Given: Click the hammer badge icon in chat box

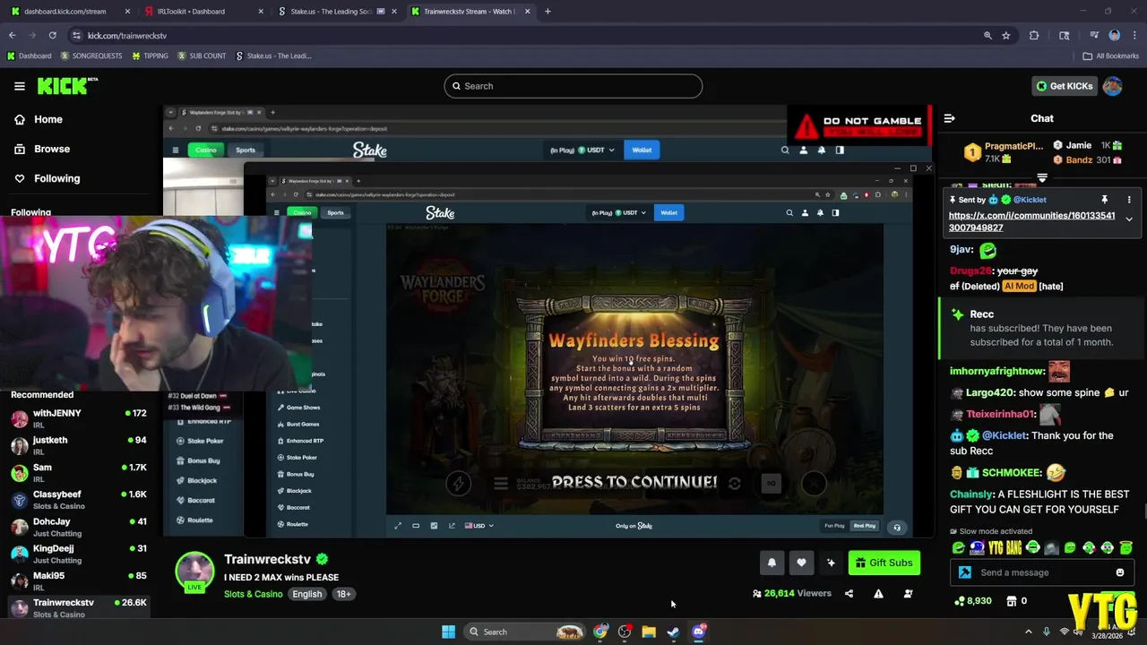Looking at the screenshot, I should click(x=965, y=572).
